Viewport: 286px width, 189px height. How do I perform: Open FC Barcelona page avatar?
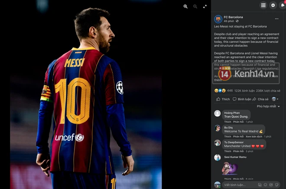(218, 19)
